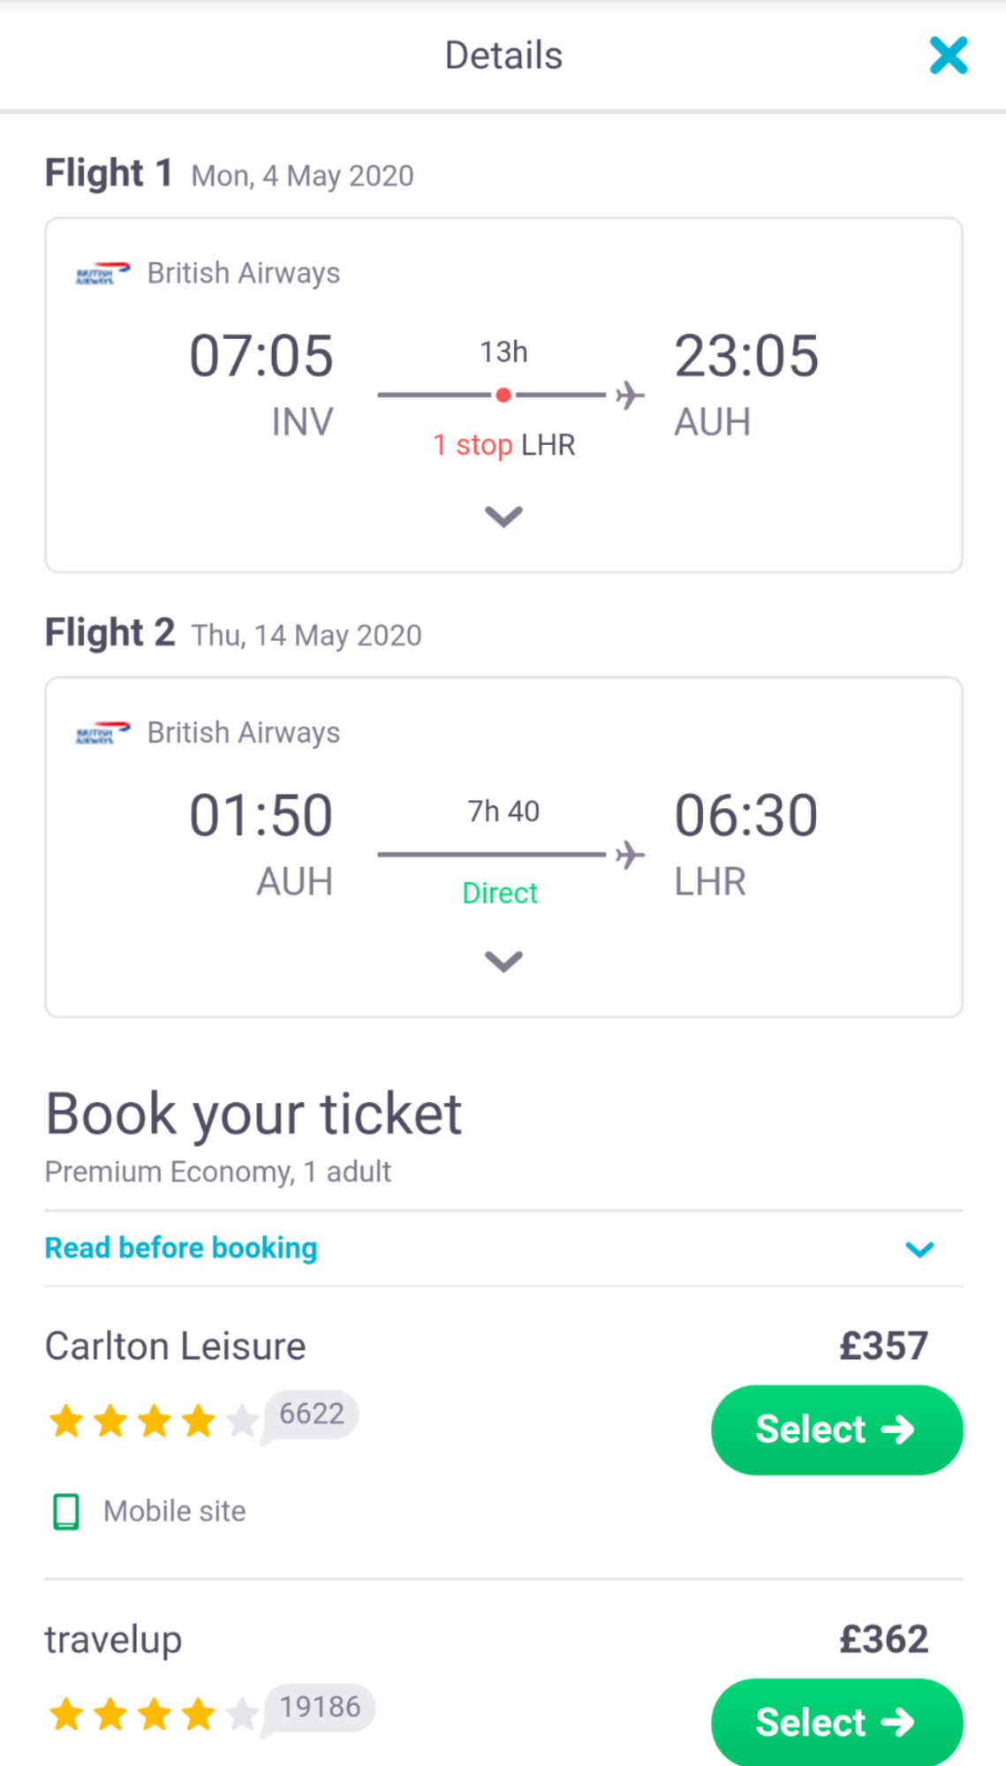Image resolution: width=1006 pixels, height=1766 pixels.
Task: Click the 19186 reviews count bubble
Action: click(x=320, y=1708)
